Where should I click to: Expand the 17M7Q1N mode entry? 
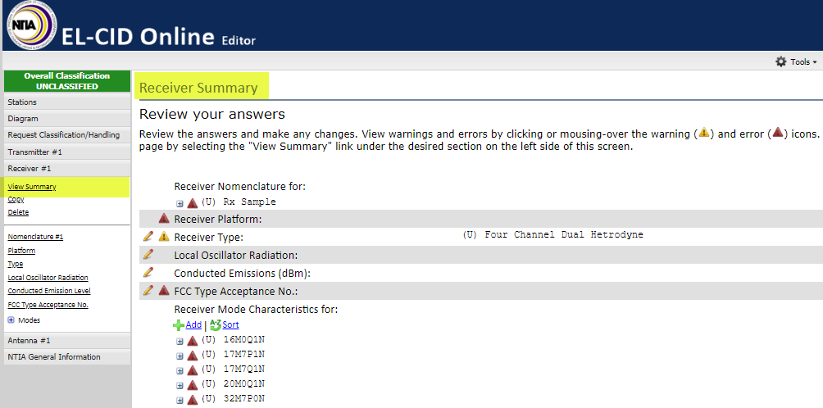pyautogui.click(x=180, y=371)
